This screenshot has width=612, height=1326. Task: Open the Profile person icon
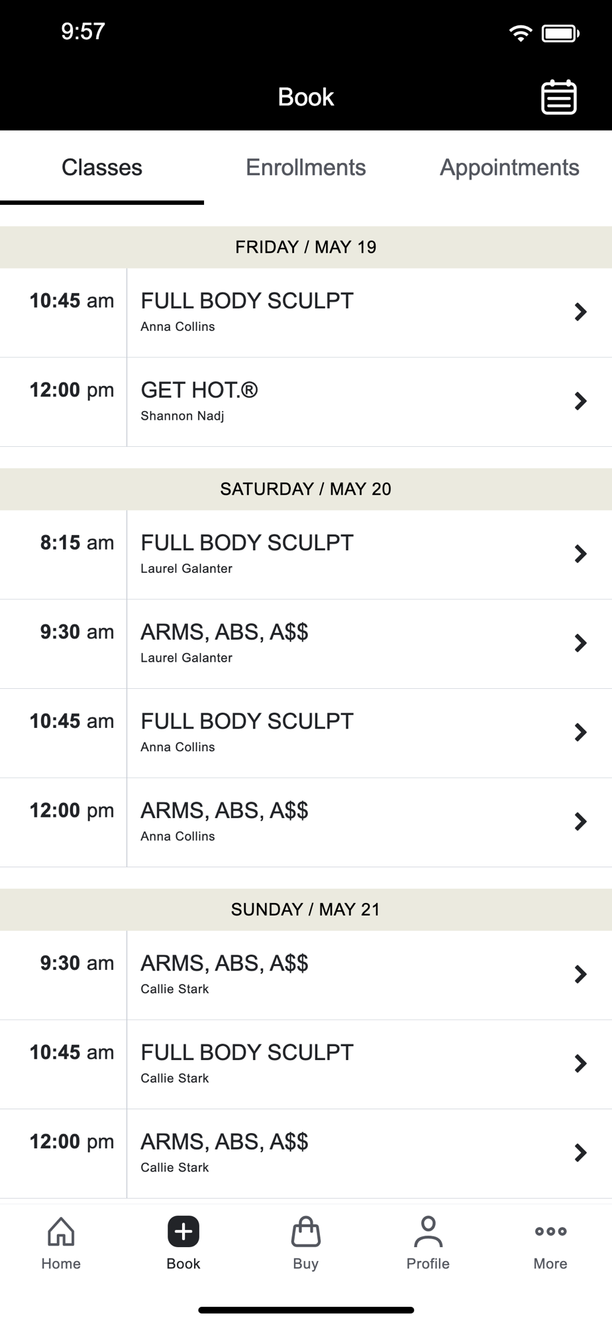pos(428,1232)
